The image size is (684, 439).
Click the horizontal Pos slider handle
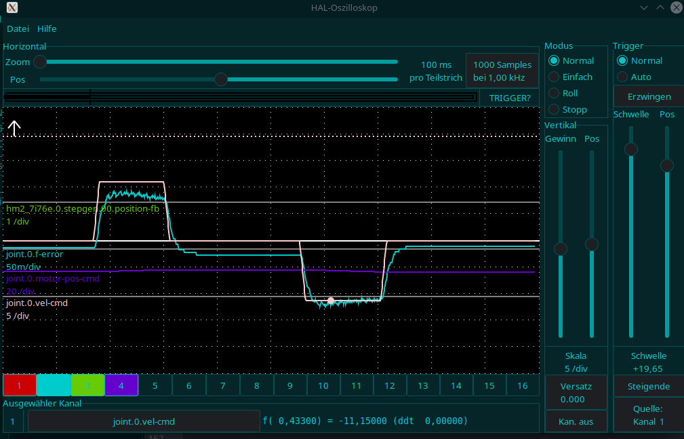coord(221,79)
